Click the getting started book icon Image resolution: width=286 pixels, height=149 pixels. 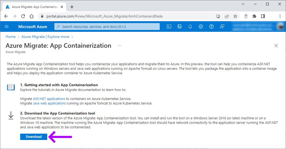(x=11, y=87)
